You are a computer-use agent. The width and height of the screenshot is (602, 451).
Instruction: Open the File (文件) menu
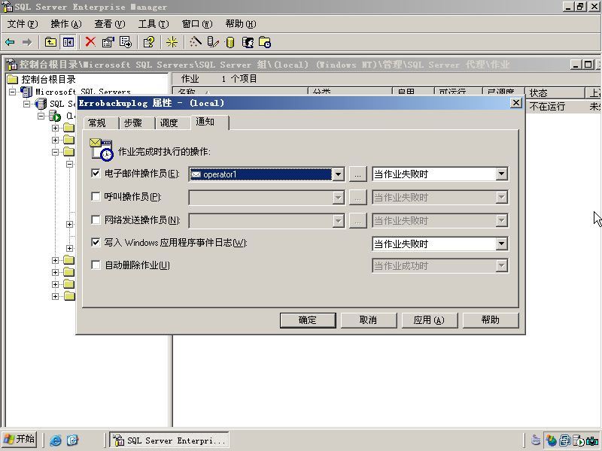pyautogui.click(x=23, y=24)
